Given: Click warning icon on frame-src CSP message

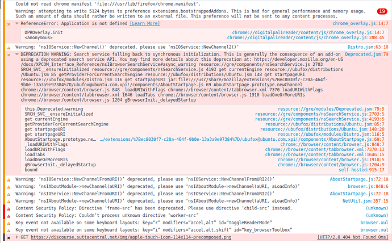Looking at the screenshot, I should [9, 209].
